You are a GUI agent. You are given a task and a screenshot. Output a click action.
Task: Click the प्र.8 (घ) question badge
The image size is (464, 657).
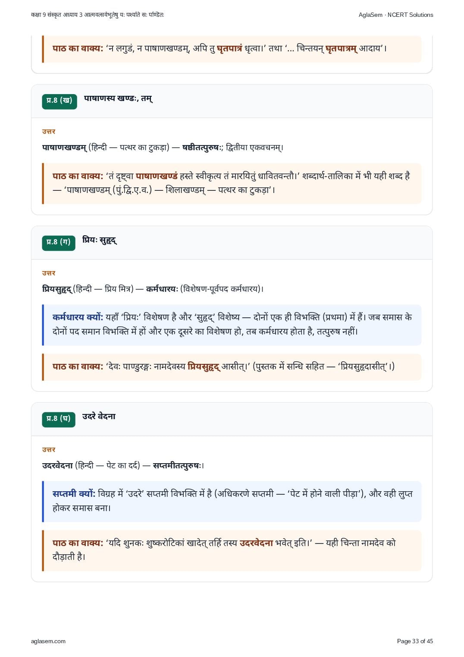(59, 420)
